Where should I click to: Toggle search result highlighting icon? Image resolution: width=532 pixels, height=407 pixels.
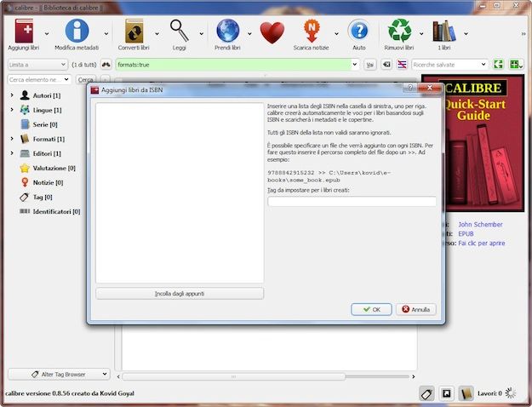tap(402, 65)
